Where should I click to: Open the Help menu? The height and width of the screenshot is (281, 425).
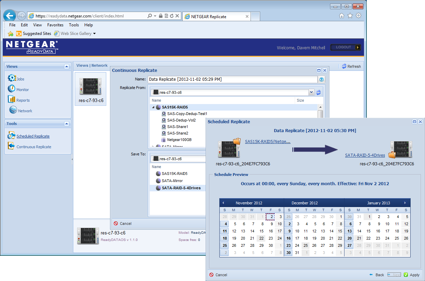[88, 25]
